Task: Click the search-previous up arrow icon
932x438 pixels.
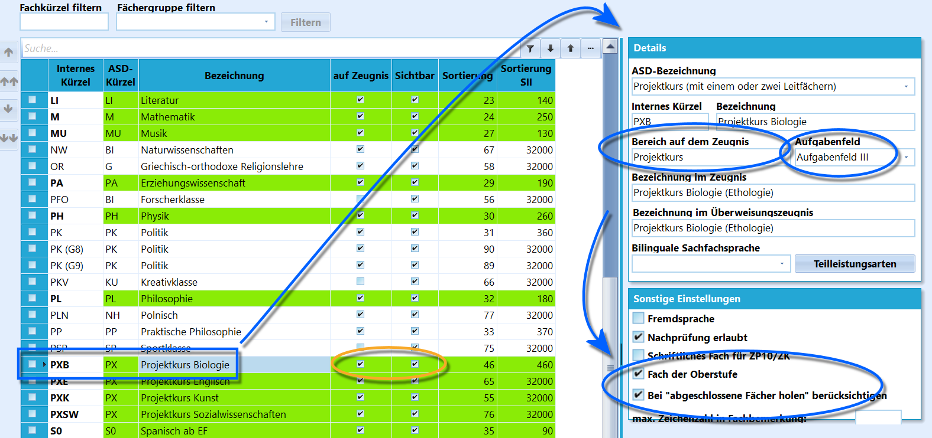Action: point(571,48)
